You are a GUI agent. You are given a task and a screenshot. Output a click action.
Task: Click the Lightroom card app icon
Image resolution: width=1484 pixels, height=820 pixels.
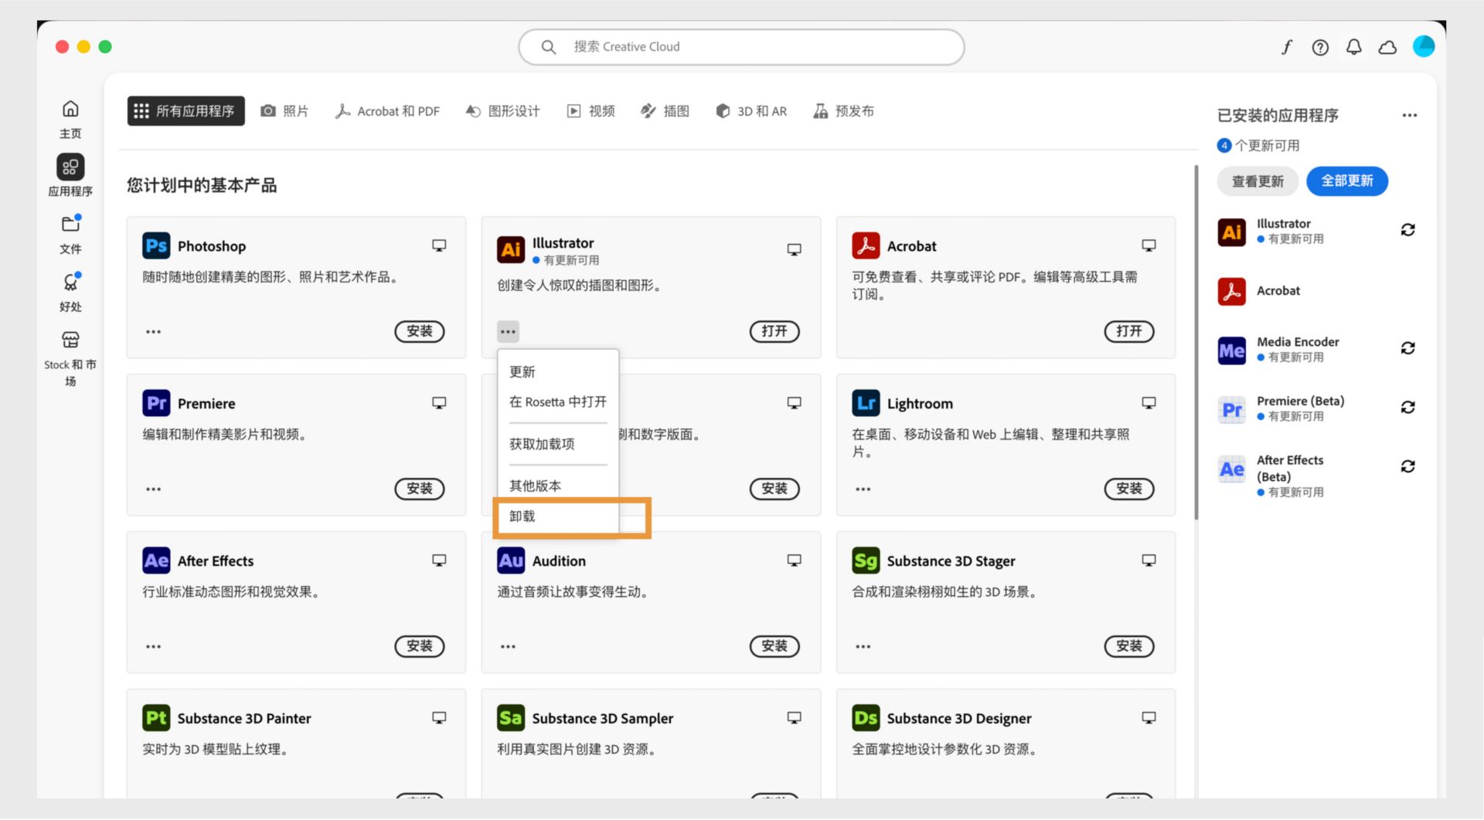[866, 403]
